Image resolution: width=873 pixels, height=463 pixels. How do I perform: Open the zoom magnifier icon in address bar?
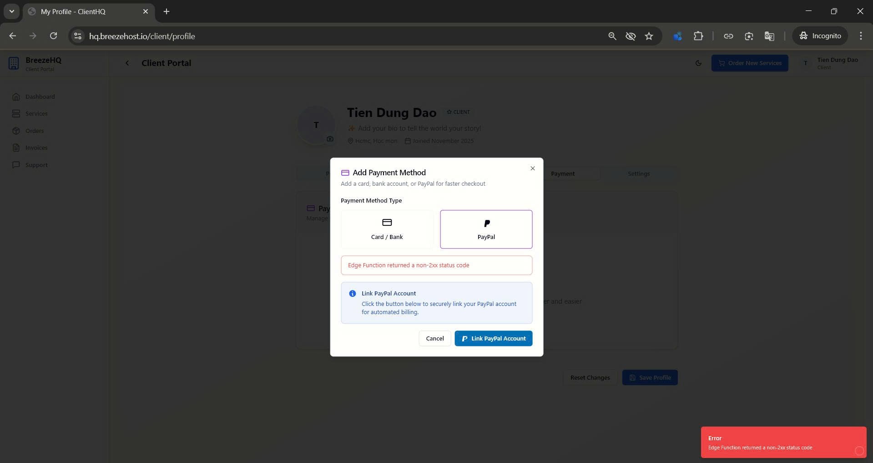pos(612,36)
